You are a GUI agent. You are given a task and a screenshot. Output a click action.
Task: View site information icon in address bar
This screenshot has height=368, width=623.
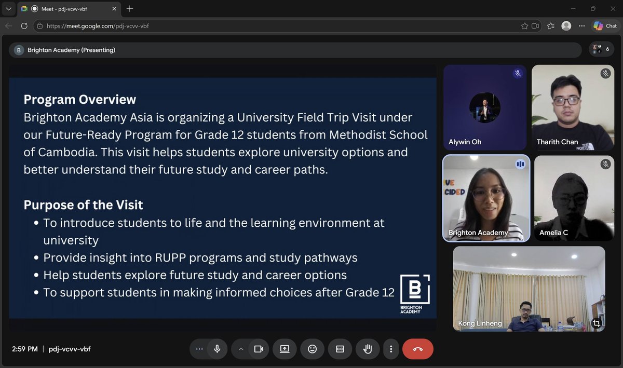pyautogui.click(x=40, y=25)
